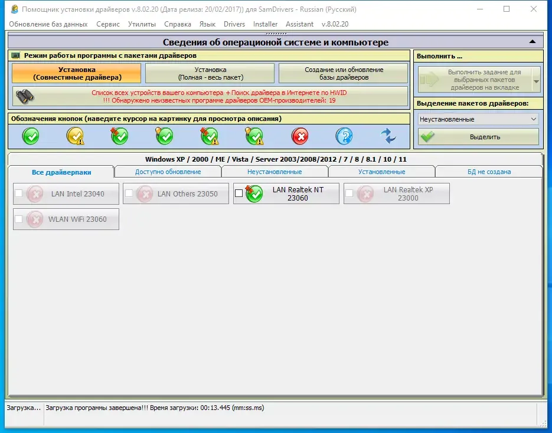Tick the LAN Others 23050 checkbox
Screen dimensions: 552x433
coord(129,193)
